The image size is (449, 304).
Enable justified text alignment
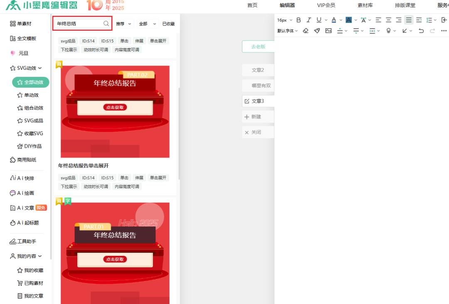[x=409, y=20]
